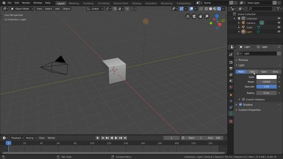
Task: Open the Physics properties tab
Action: tap(231, 101)
